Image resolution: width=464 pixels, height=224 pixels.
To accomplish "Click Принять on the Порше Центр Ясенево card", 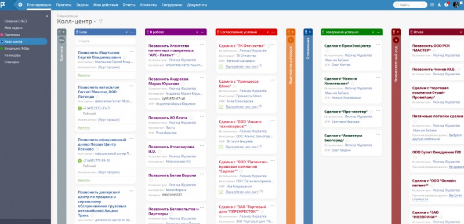I will (84, 180).
